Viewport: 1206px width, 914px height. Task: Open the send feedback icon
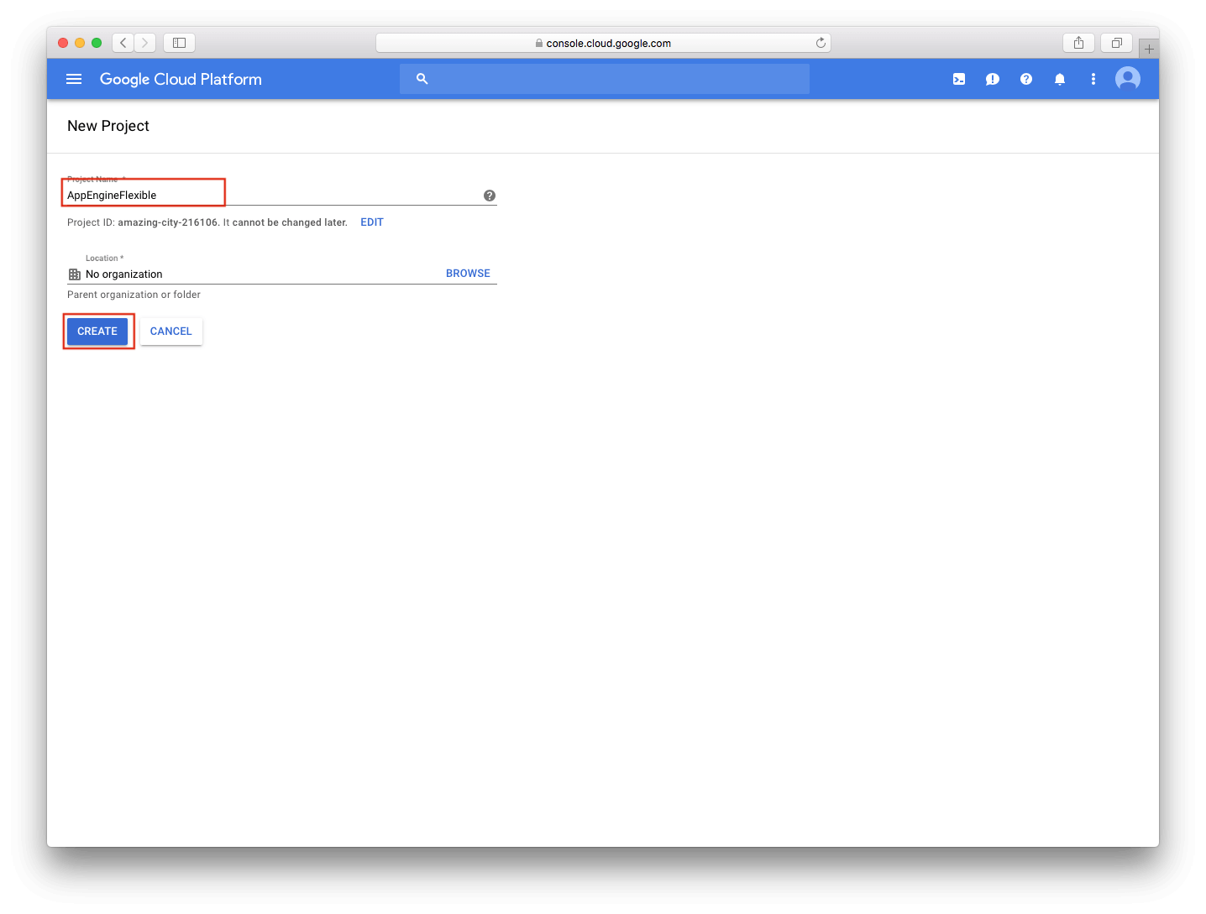(992, 78)
